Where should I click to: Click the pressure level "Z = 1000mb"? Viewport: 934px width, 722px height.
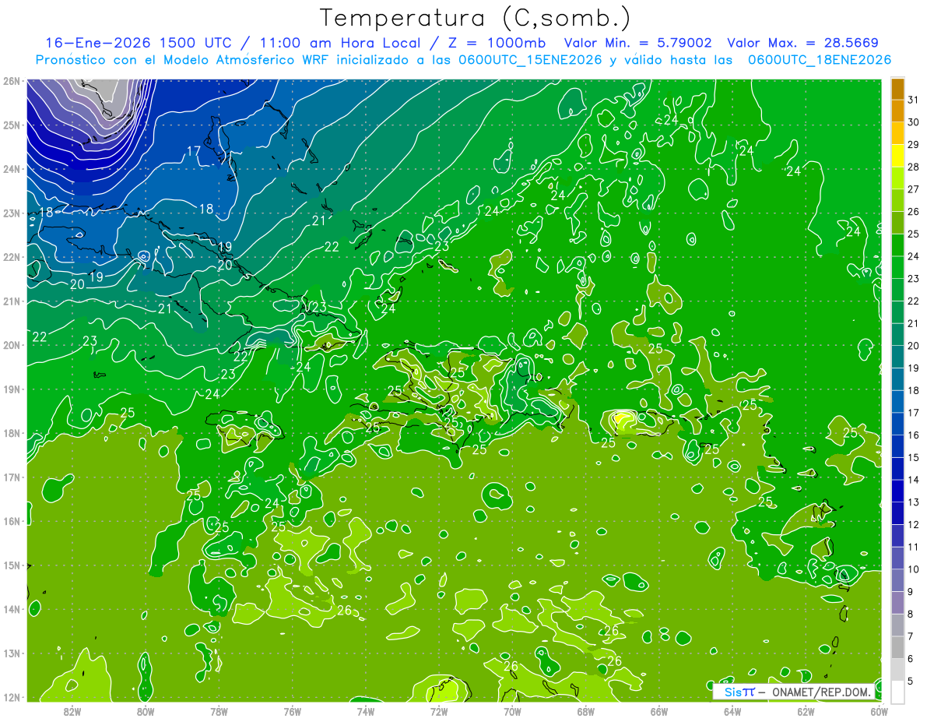(497, 43)
